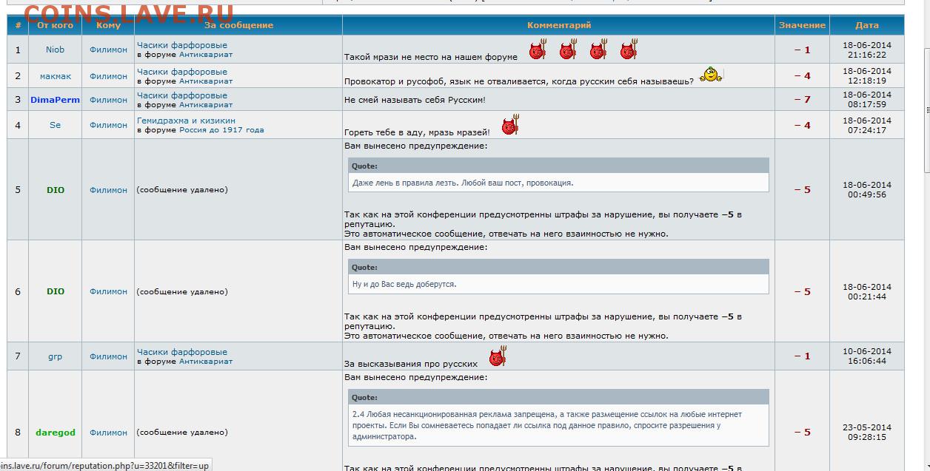This screenshot has height=471, width=930.
Task: Click yellow smiley in макмак's comment
Action: [x=711, y=75]
